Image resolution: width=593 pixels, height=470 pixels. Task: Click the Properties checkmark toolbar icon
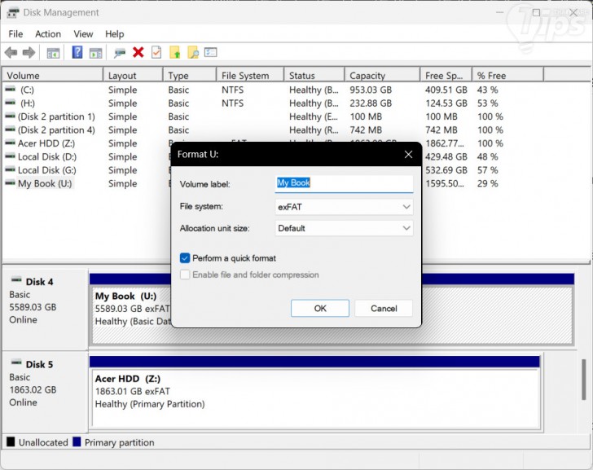click(x=156, y=52)
